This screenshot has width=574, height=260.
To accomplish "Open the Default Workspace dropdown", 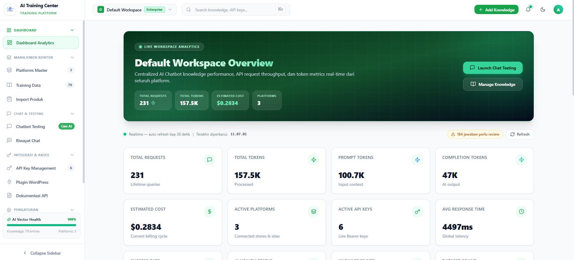I will (x=135, y=10).
